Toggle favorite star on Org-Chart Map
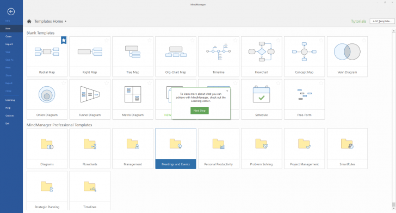396x213 pixels. [x=193, y=40]
